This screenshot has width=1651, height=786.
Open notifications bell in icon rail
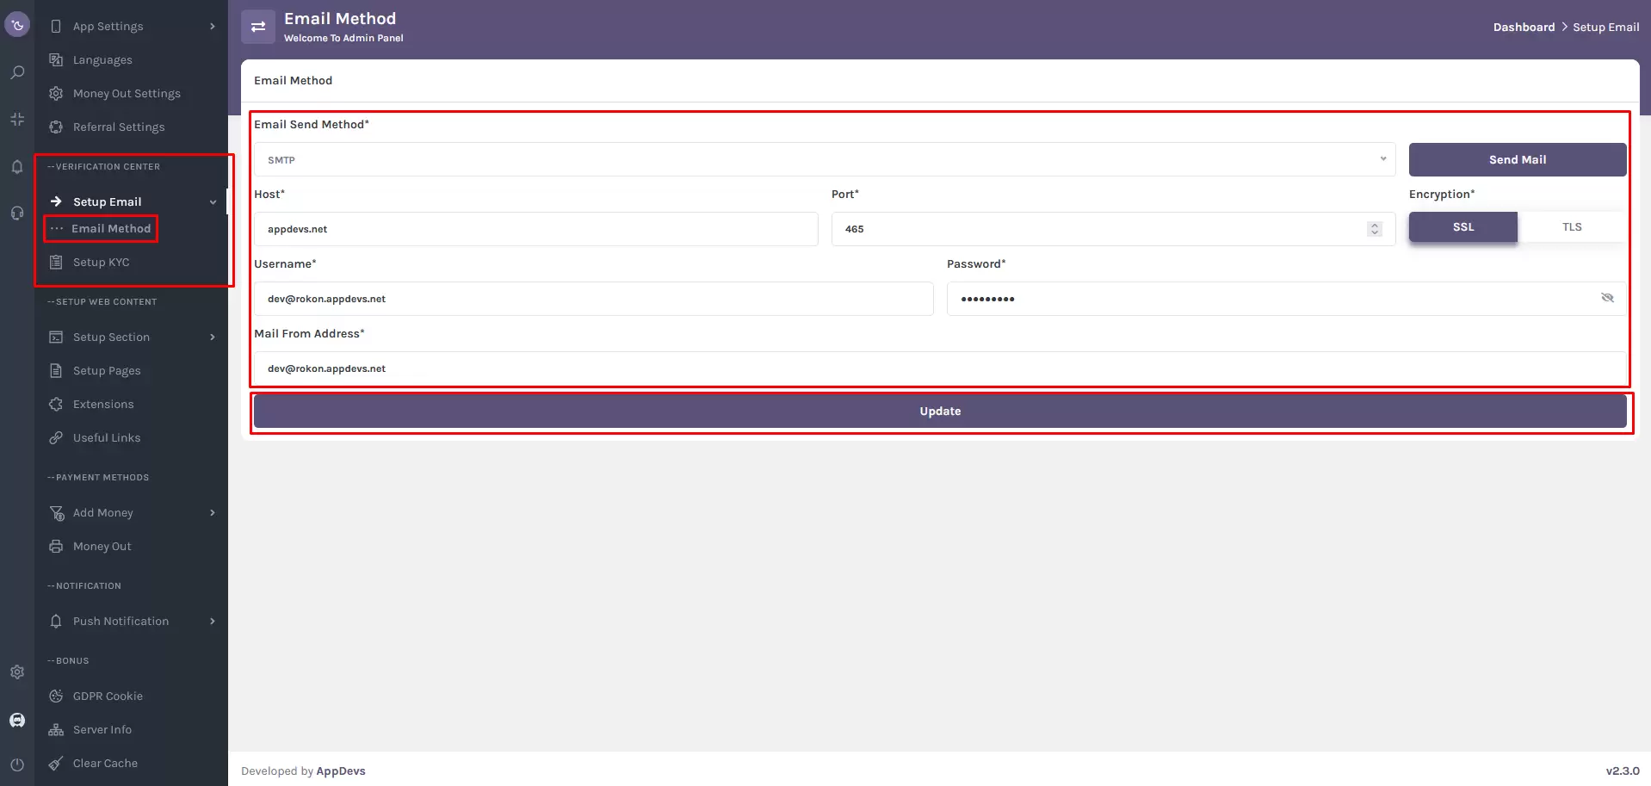[17, 166]
